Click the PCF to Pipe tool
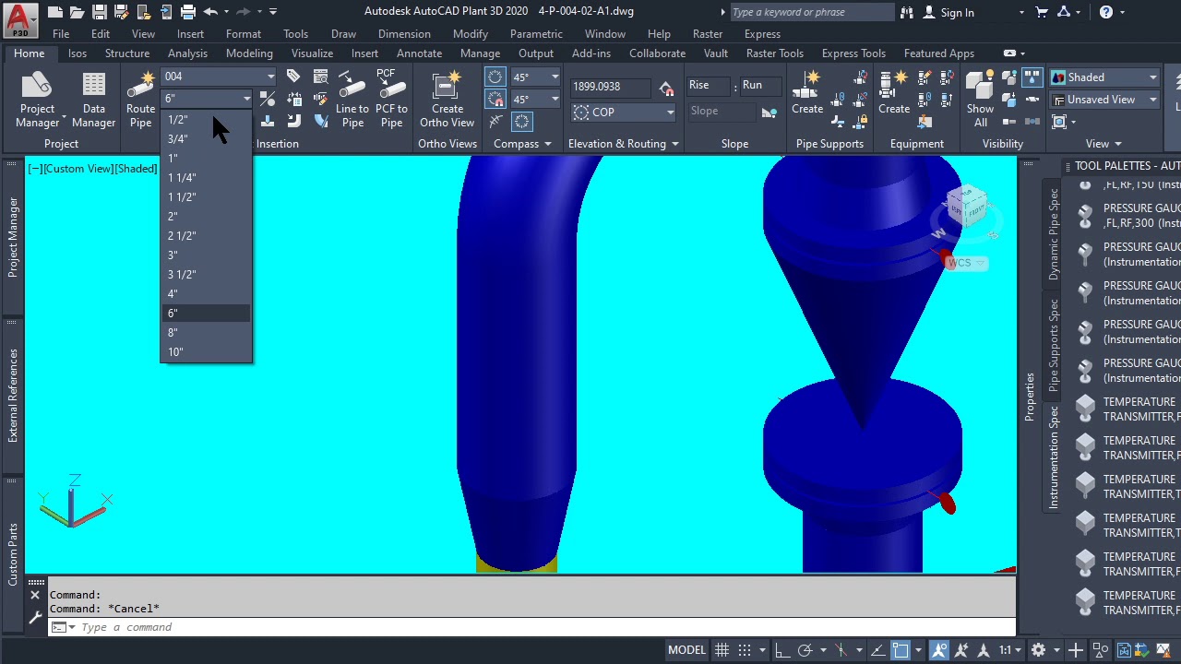Screen dimensions: 1181x664 pos(391,100)
